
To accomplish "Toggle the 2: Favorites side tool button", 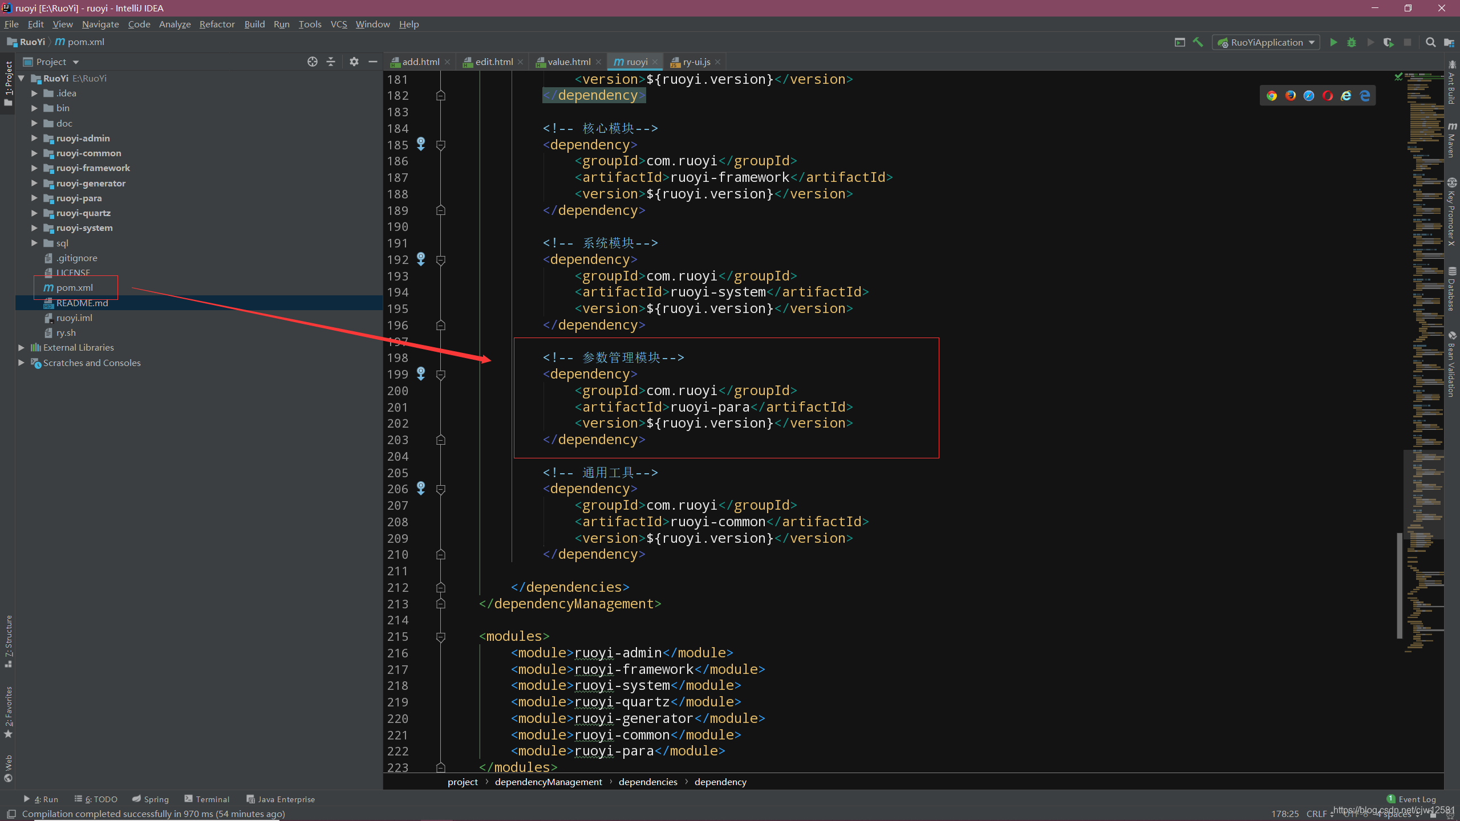I will tap(8, 713).
